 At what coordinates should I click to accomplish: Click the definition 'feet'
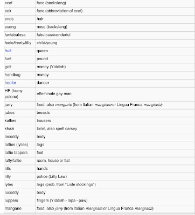click(x=40, y=153)
